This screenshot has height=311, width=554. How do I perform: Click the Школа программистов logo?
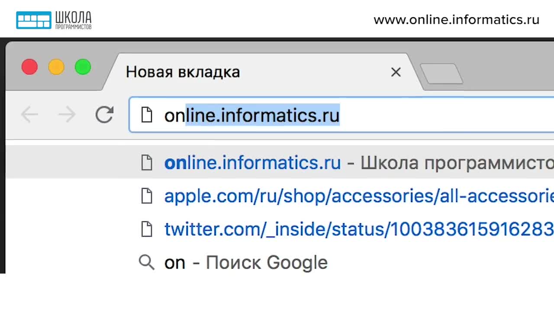pyautogui.click(x=54, y=20)
